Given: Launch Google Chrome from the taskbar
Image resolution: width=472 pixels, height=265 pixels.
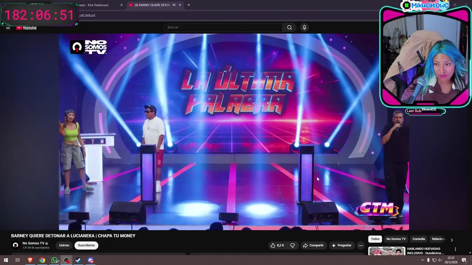Looking at the screenshot, I should point(42,260).
